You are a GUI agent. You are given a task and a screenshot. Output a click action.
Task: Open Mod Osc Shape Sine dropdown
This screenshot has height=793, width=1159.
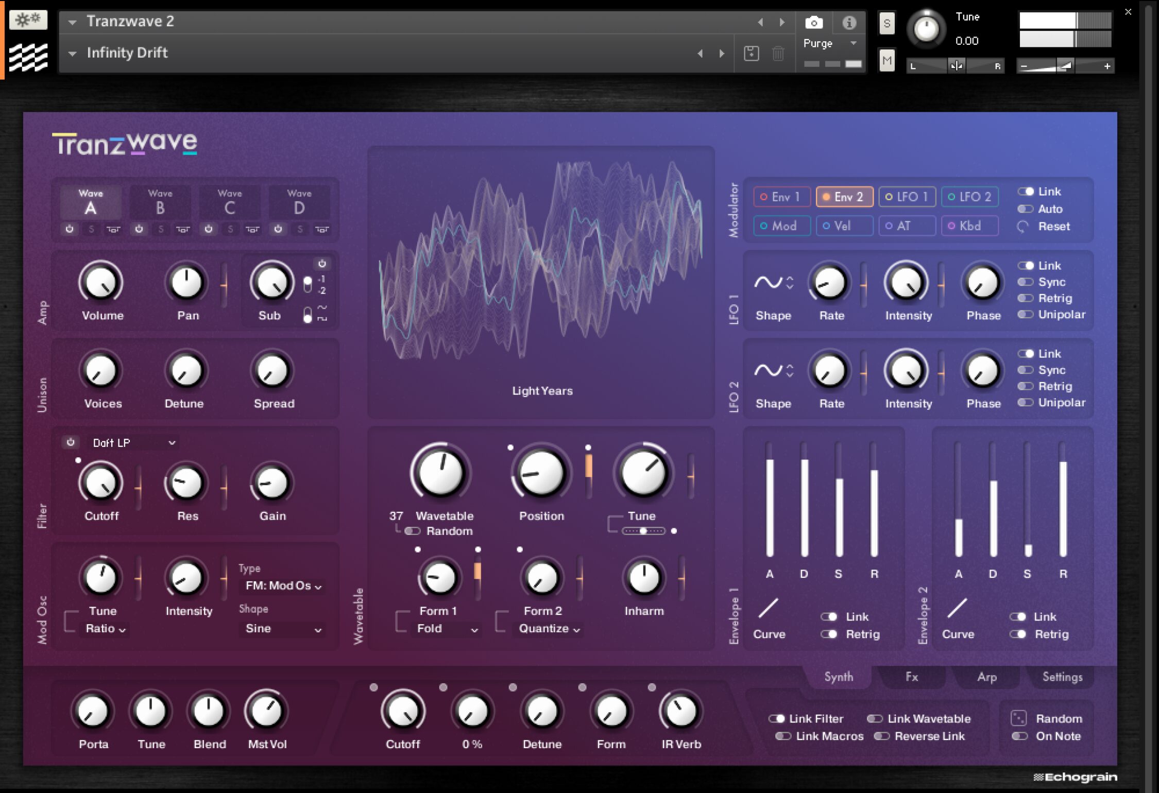pos(283,629)
